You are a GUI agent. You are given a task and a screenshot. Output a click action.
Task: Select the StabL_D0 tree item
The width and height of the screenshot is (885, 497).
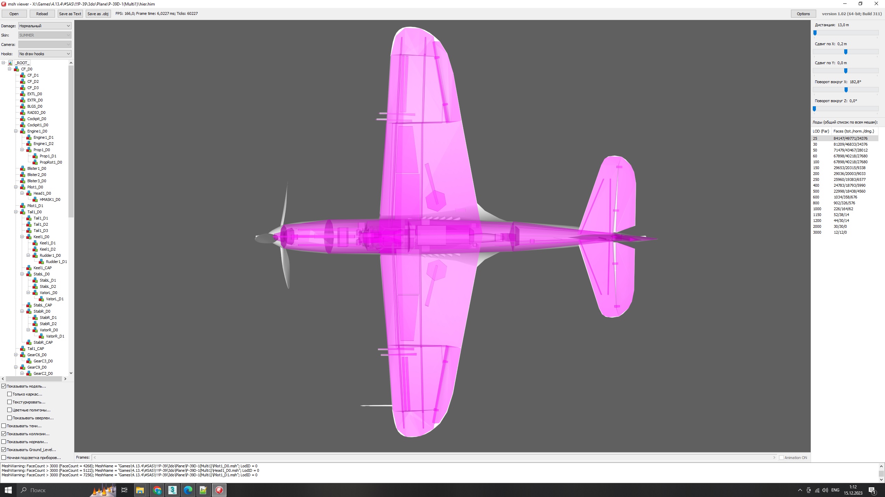[41, 274]
